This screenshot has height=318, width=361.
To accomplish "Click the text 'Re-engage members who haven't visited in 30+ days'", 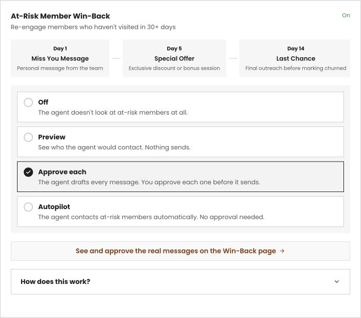I will (93, 27).
